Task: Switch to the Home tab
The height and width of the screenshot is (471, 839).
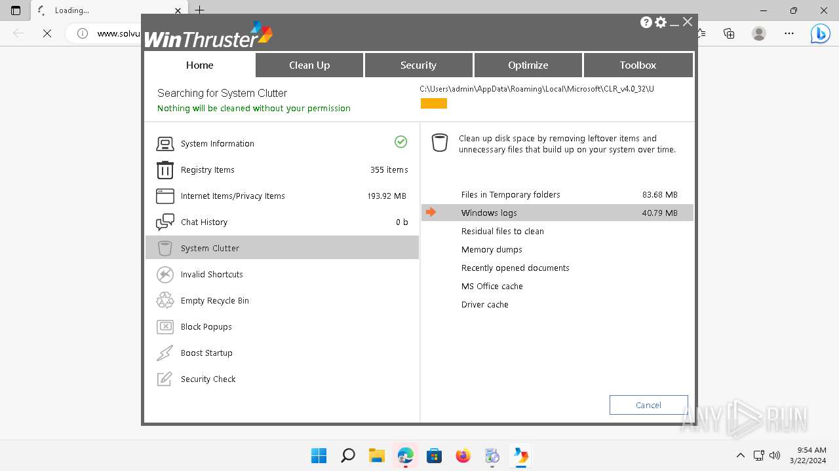Action: click(199, 65)
